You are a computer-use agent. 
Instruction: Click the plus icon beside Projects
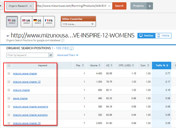150,6
